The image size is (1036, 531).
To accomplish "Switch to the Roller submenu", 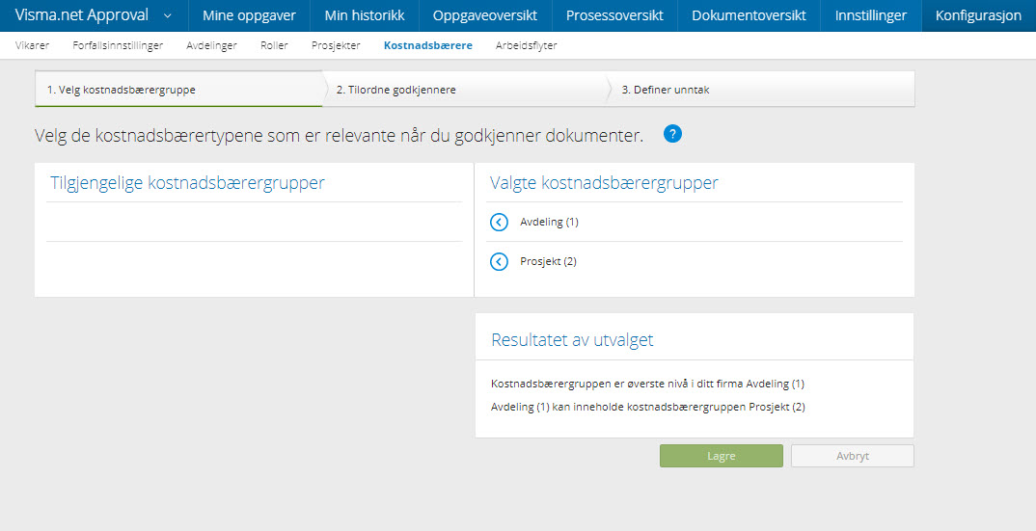I will pos(274,45).
